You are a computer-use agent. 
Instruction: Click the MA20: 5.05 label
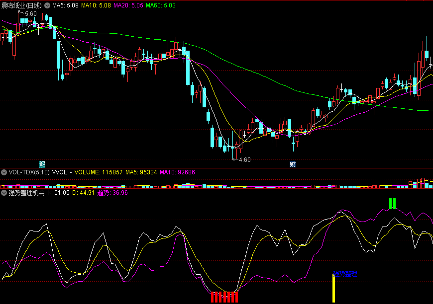[x=128, y=5]
